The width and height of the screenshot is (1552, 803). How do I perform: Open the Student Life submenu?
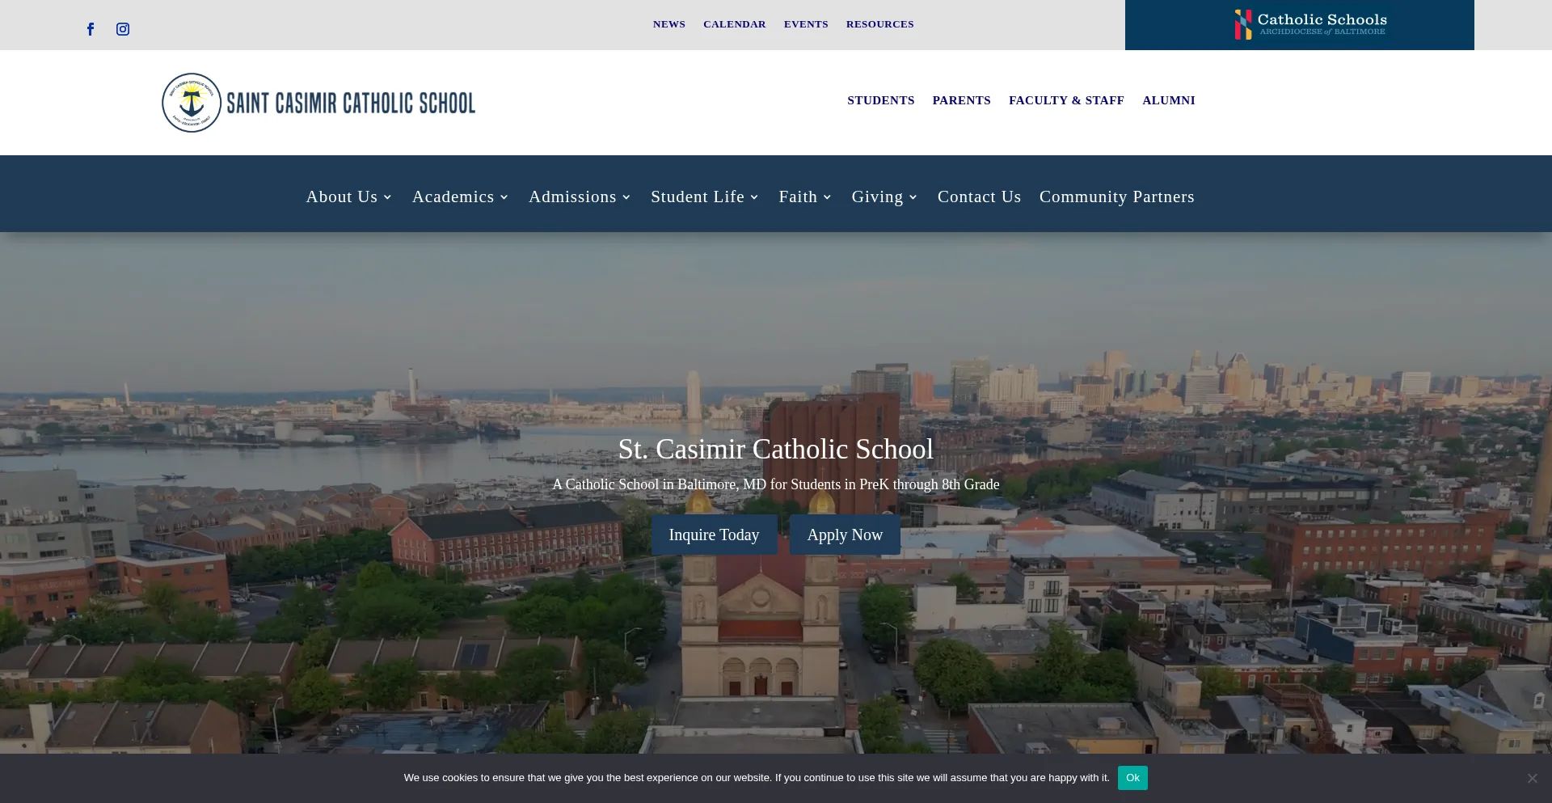coord(704,197)
